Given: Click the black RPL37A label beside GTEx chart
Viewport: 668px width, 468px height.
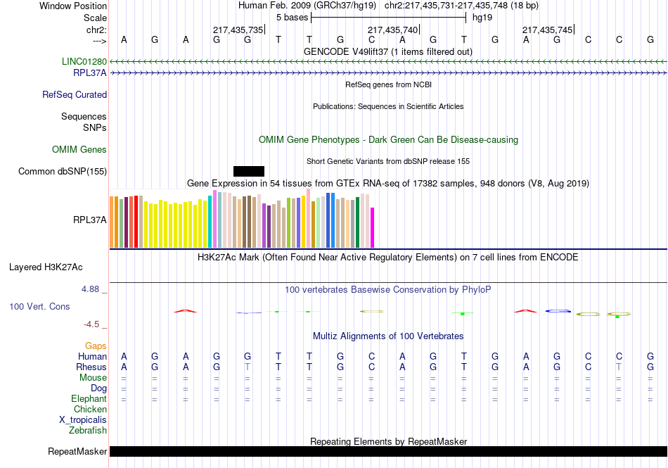Looking at the screenshot, I should pos(90,220).
